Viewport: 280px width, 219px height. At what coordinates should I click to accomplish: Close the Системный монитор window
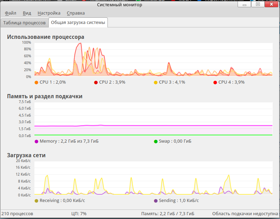click(x=271, y=4)
